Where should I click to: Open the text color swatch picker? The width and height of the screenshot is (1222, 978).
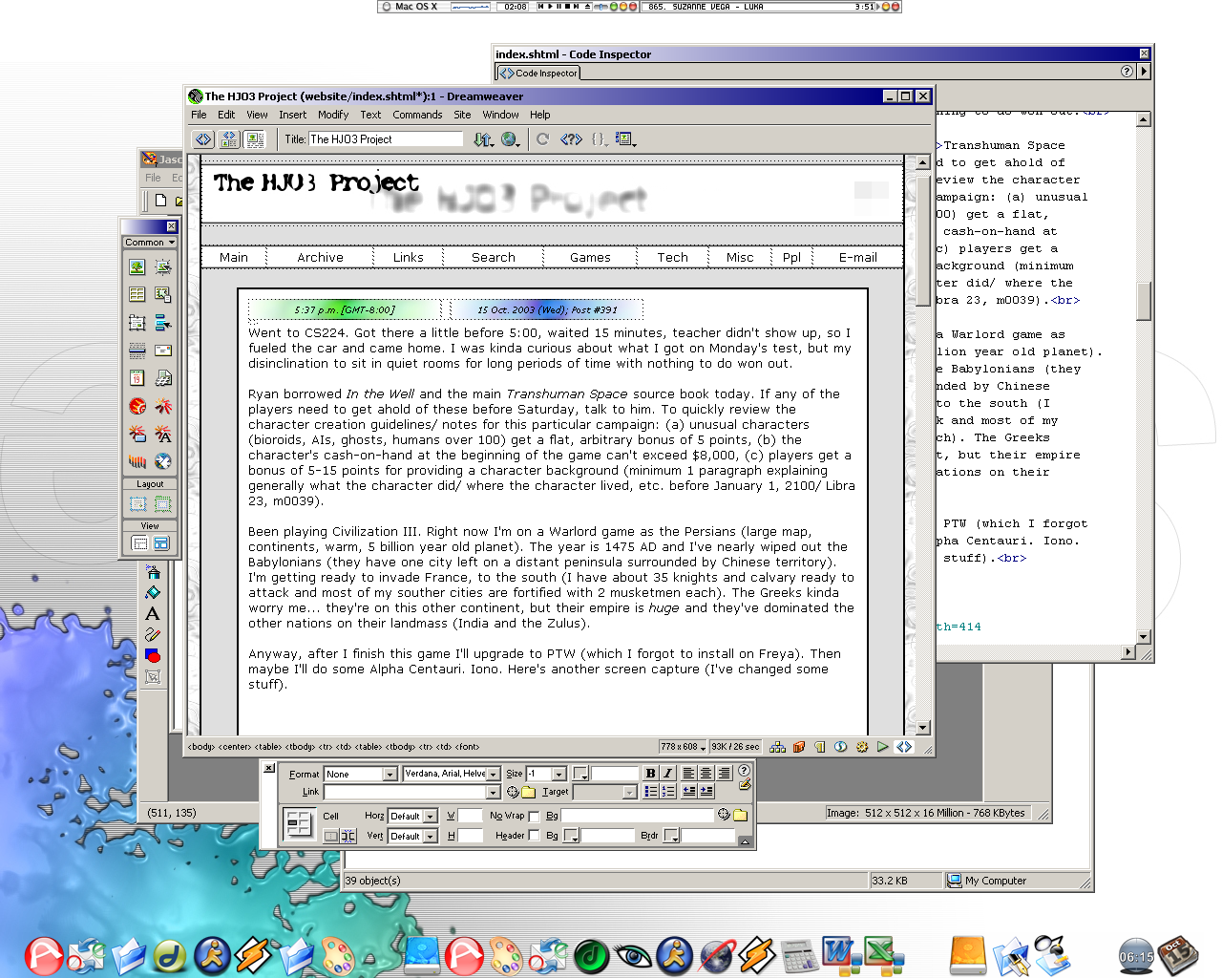[x=580, y=775]
